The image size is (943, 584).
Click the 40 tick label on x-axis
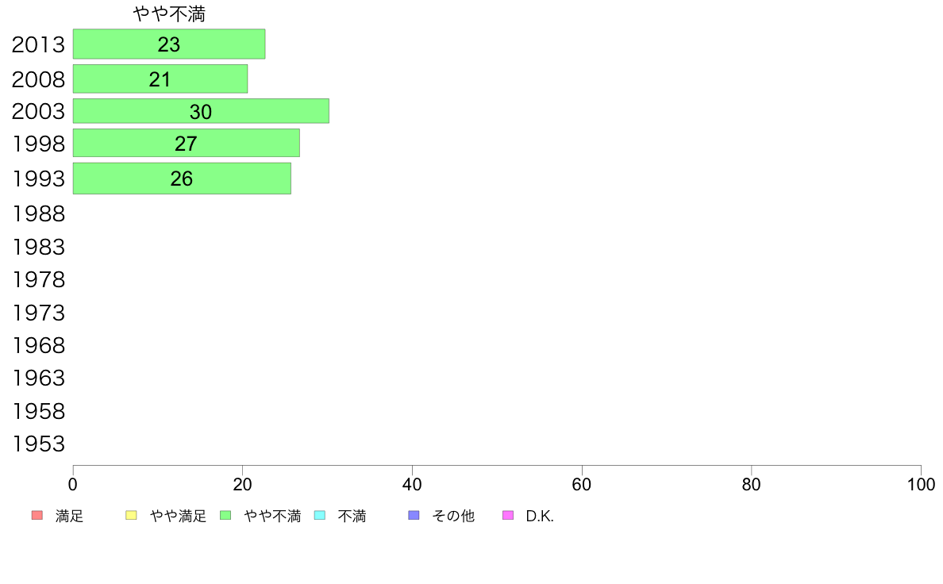412,484
